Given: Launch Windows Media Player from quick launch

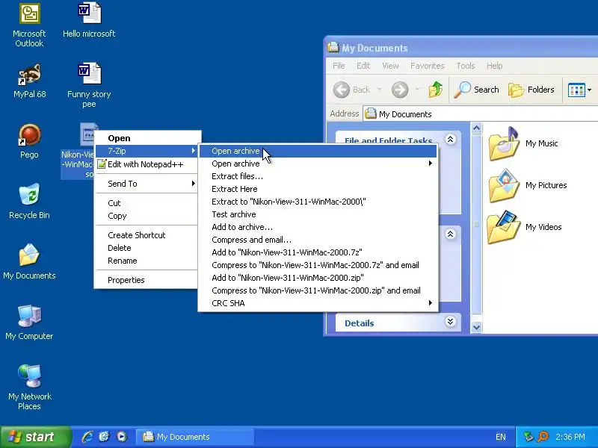Looking at the screenshot, I should (122, 437).
